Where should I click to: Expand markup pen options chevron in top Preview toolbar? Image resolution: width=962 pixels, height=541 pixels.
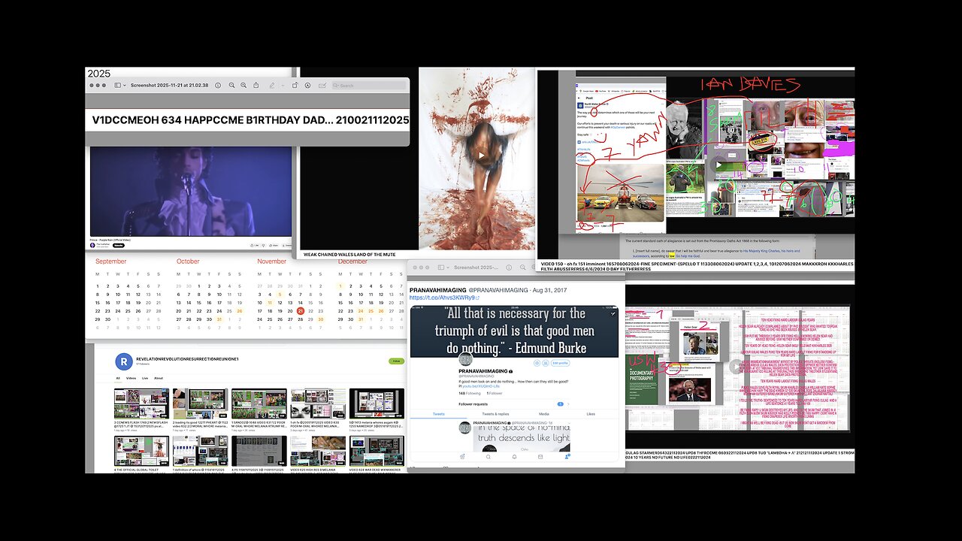tap(283, 86)
